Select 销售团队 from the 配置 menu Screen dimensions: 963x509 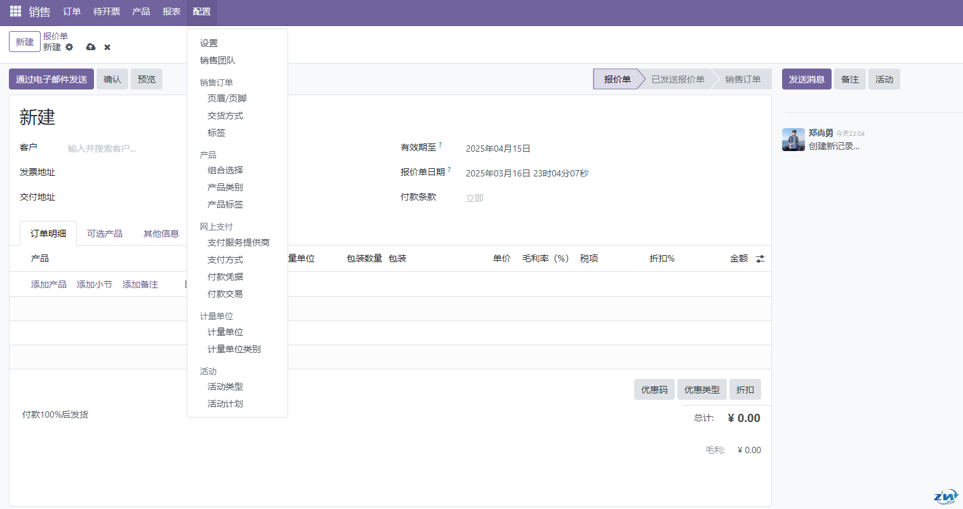pyautogui.click(x=218, y=60)
